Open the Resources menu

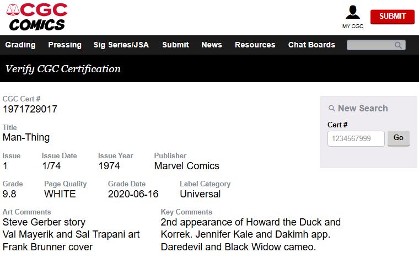(255, 45)
